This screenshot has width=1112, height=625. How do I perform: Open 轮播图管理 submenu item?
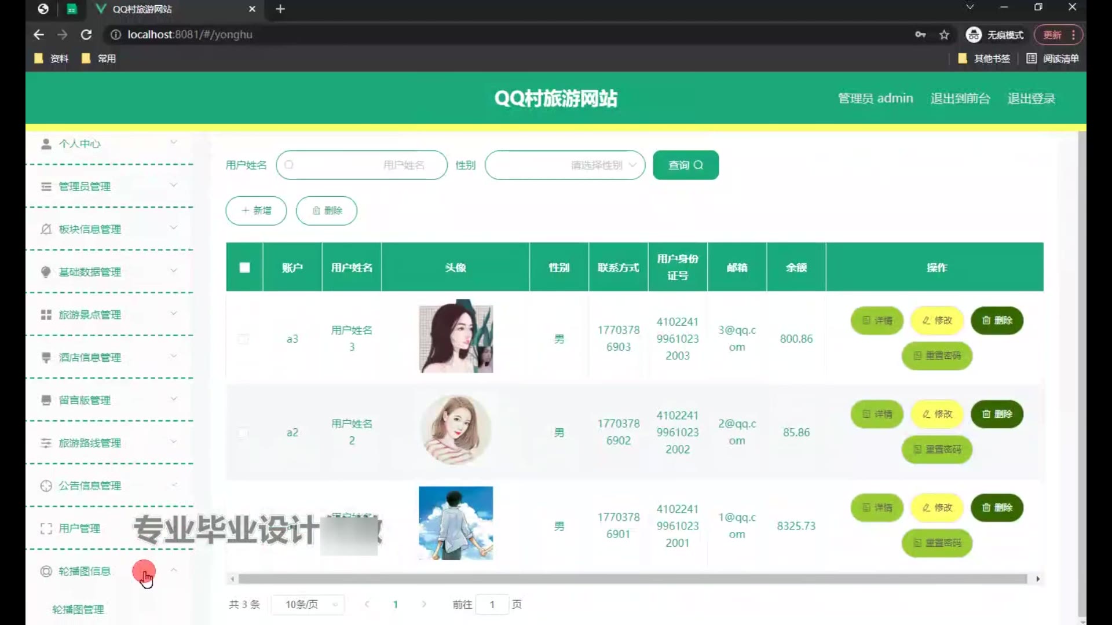coord(78,610)
